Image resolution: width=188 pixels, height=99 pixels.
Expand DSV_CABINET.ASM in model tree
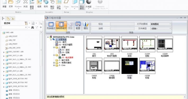coord(4,52)
